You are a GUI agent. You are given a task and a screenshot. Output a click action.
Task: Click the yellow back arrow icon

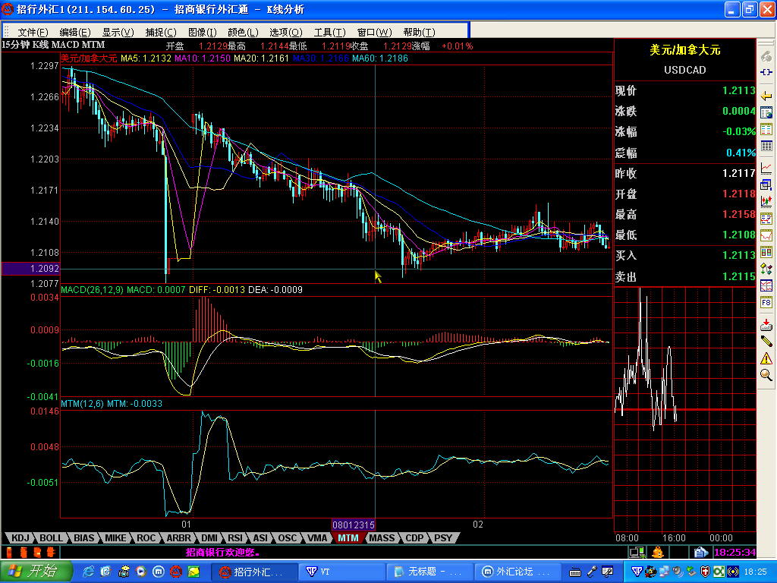(x=766, y=96)
